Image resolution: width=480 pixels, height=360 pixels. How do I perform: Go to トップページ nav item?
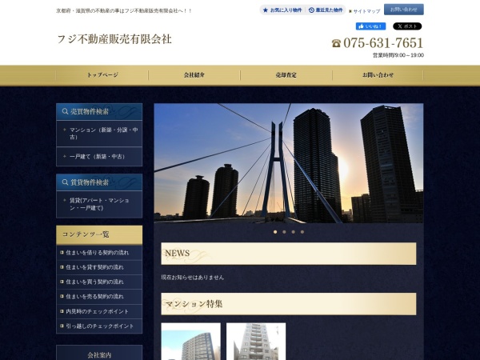point(102,75)
